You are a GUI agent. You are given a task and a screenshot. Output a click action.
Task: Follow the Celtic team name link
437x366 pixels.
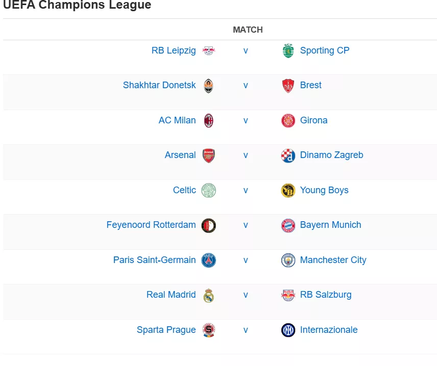tap(184, 190)
